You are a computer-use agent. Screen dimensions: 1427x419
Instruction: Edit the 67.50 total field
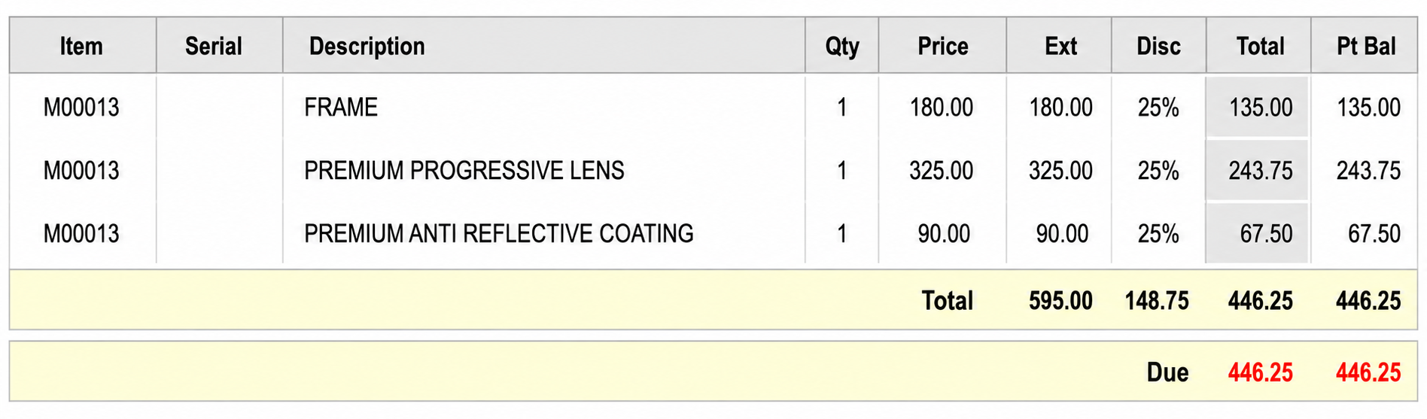pos(1257,233)
